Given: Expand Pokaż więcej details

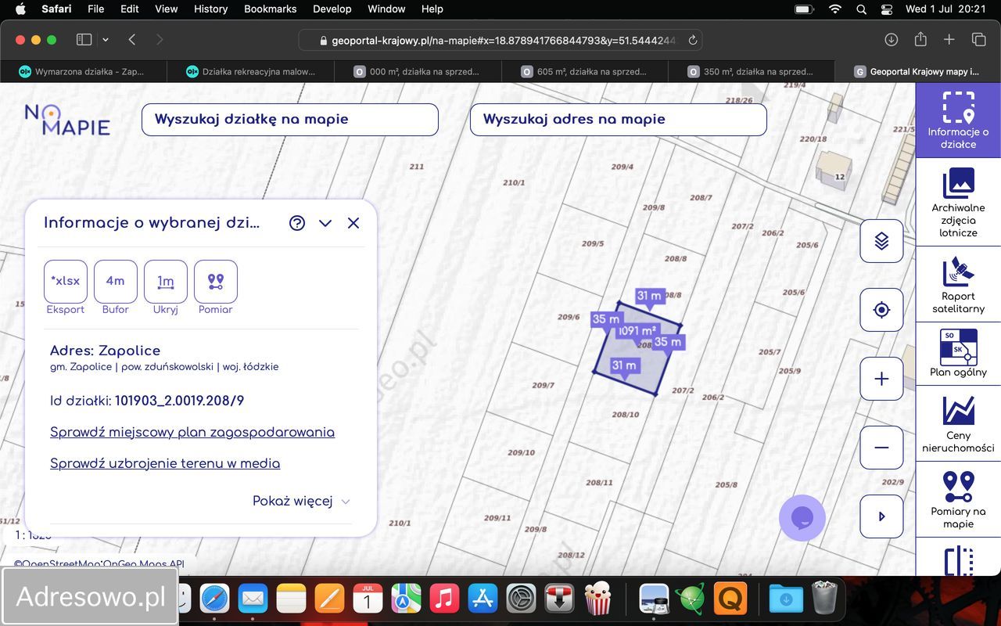Looking at the screenshot, I should [301, 501].
